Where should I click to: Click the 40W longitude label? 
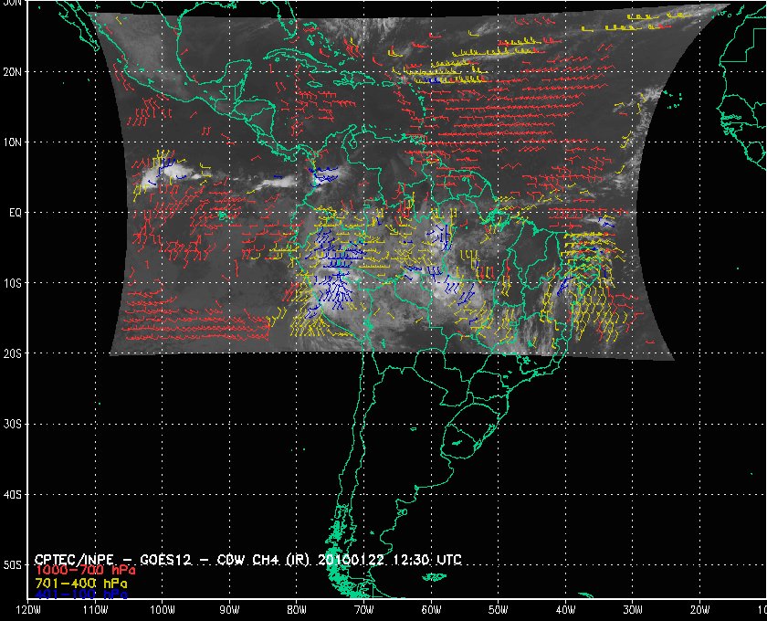(565, 610)
